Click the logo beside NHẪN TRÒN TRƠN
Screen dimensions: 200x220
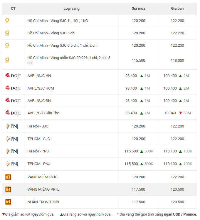(x=8, y=202)
